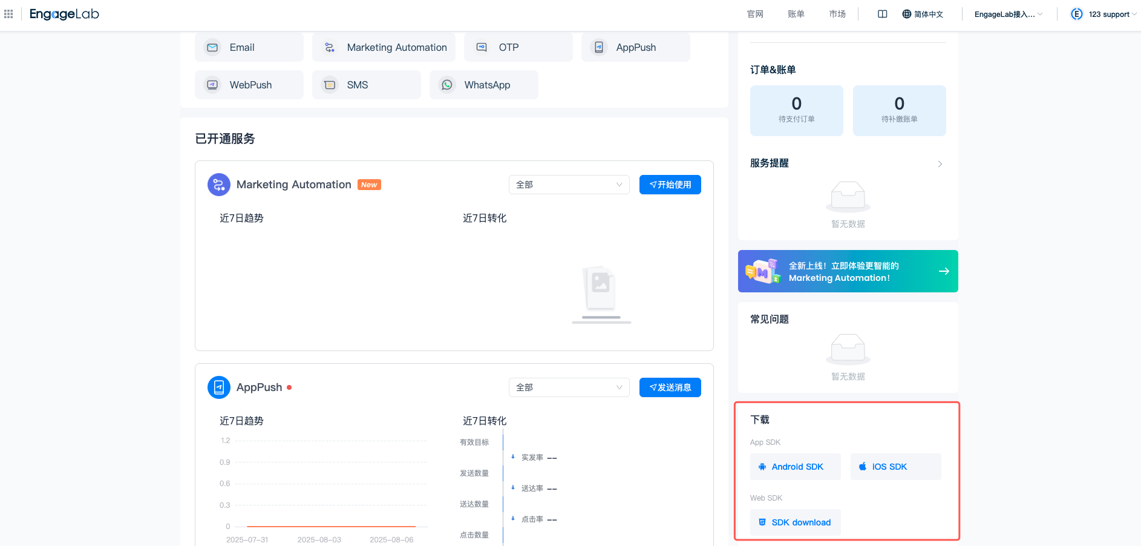Image resolution: width=1141 pixels, height=546 pixels.
Task: Click the 发送消息 button
Action: (x=670, y=387)
